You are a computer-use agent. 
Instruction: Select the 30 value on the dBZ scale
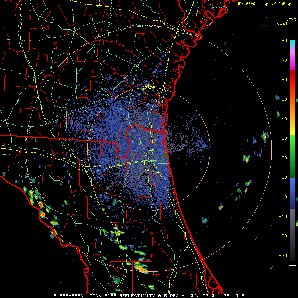coord(284,138)
